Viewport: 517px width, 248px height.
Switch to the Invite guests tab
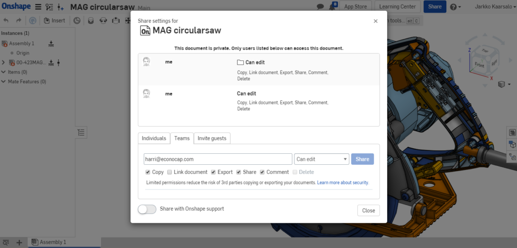click(212, 138)
